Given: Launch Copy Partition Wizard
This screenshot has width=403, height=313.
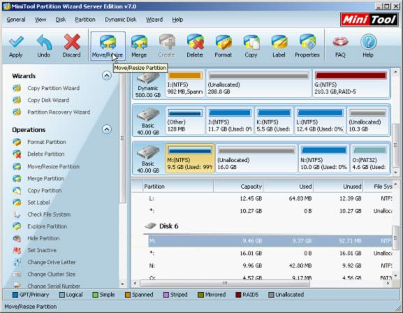Looking at the screenshot, I should (54, 88).
